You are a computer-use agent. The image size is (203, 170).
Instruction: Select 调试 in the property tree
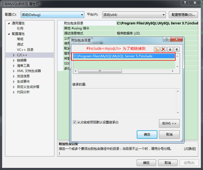[20, 44]
